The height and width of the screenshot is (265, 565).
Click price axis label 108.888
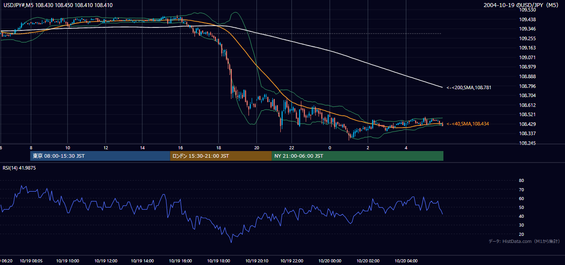click(x=527, y=76)
